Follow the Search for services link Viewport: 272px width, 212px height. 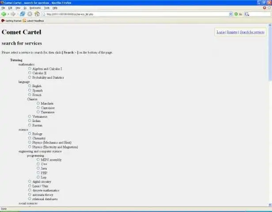click(x=252, y=32)
